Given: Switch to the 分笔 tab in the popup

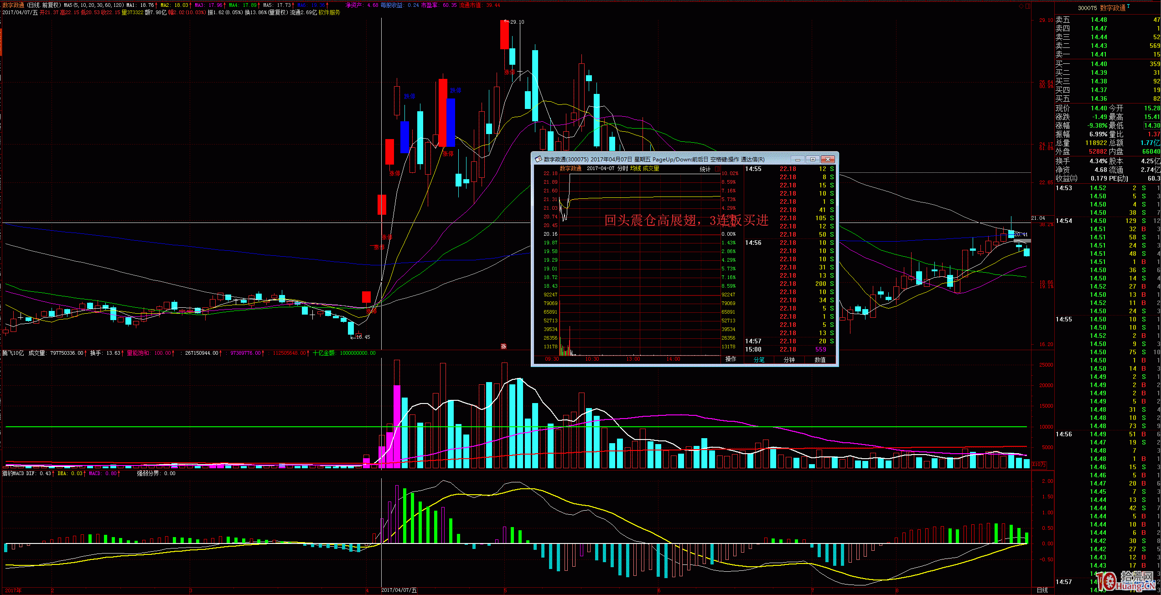Looking at the screenshot, I should click(759, 359).
